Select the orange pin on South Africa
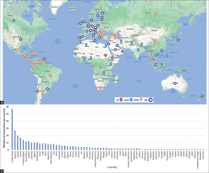 pyautogui.click(x=101, y=88)
